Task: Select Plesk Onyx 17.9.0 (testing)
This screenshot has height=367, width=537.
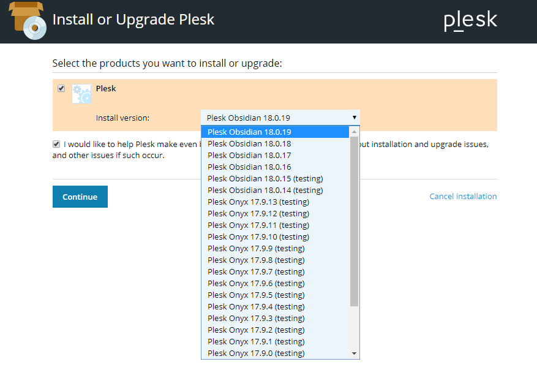Action: [x=256, y=353]
